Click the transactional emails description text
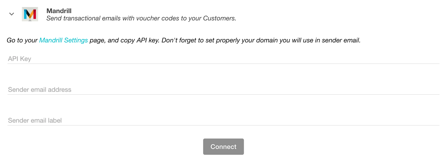 [141, 18]
